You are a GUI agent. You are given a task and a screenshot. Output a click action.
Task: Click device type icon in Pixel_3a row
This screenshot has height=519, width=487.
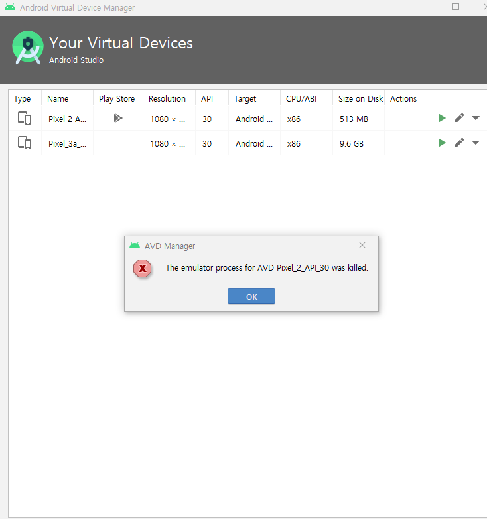pos(25,143)
